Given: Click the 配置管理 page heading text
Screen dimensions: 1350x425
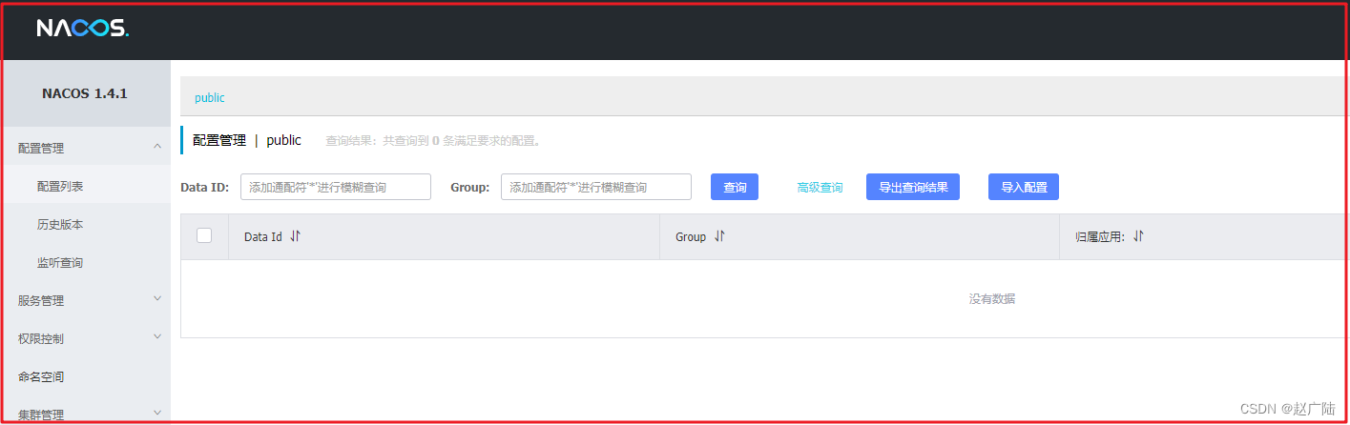Looking at the screenshot, I should click(x=219, y=140).
